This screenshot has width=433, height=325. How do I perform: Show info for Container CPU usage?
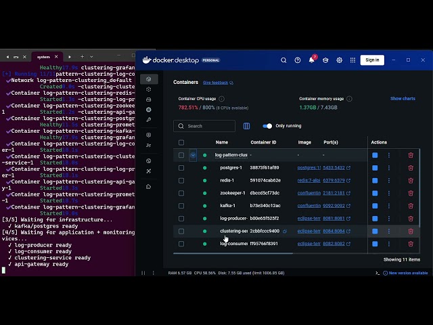221,99
